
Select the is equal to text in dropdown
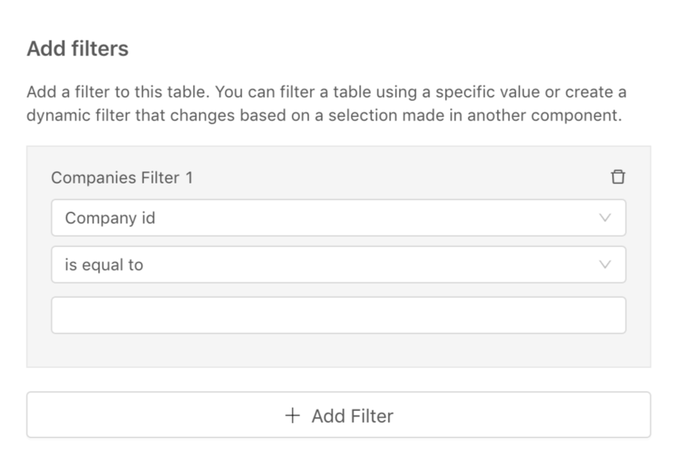click(104, 265)
